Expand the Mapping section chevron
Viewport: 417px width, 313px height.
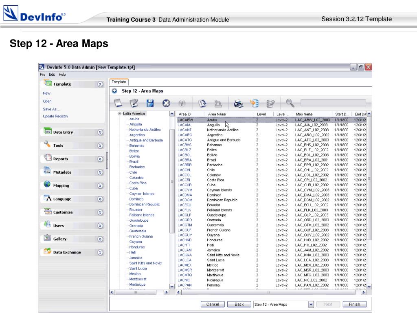pos(100,185)
